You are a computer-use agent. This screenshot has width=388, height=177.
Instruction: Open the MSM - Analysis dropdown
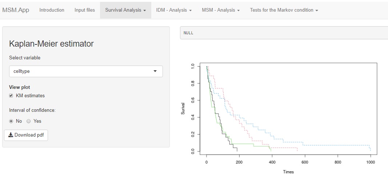pos(221,10)
